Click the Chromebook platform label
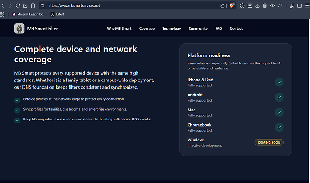The image size is (310, 183). [x=199, y=125]
